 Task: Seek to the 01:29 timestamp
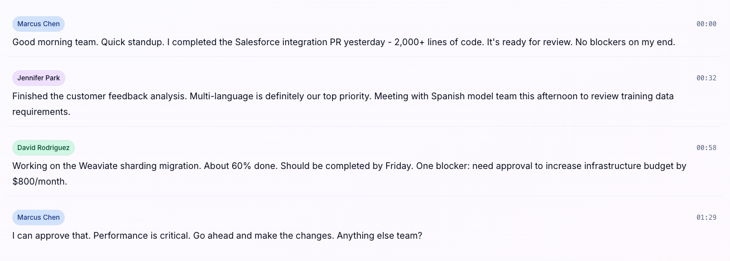706,217
